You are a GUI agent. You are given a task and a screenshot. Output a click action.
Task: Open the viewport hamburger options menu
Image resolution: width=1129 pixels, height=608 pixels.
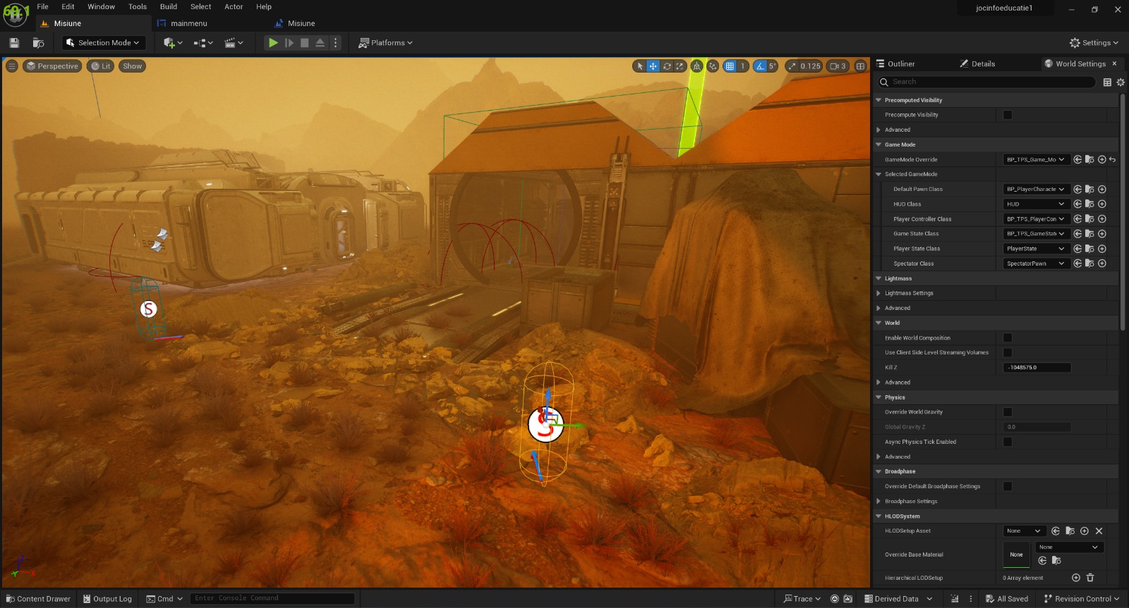12,66
